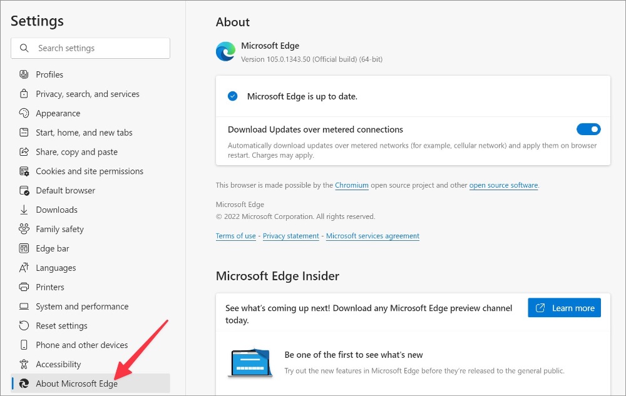
Task: Open the Privacy statement link
Action: (290, 236)
